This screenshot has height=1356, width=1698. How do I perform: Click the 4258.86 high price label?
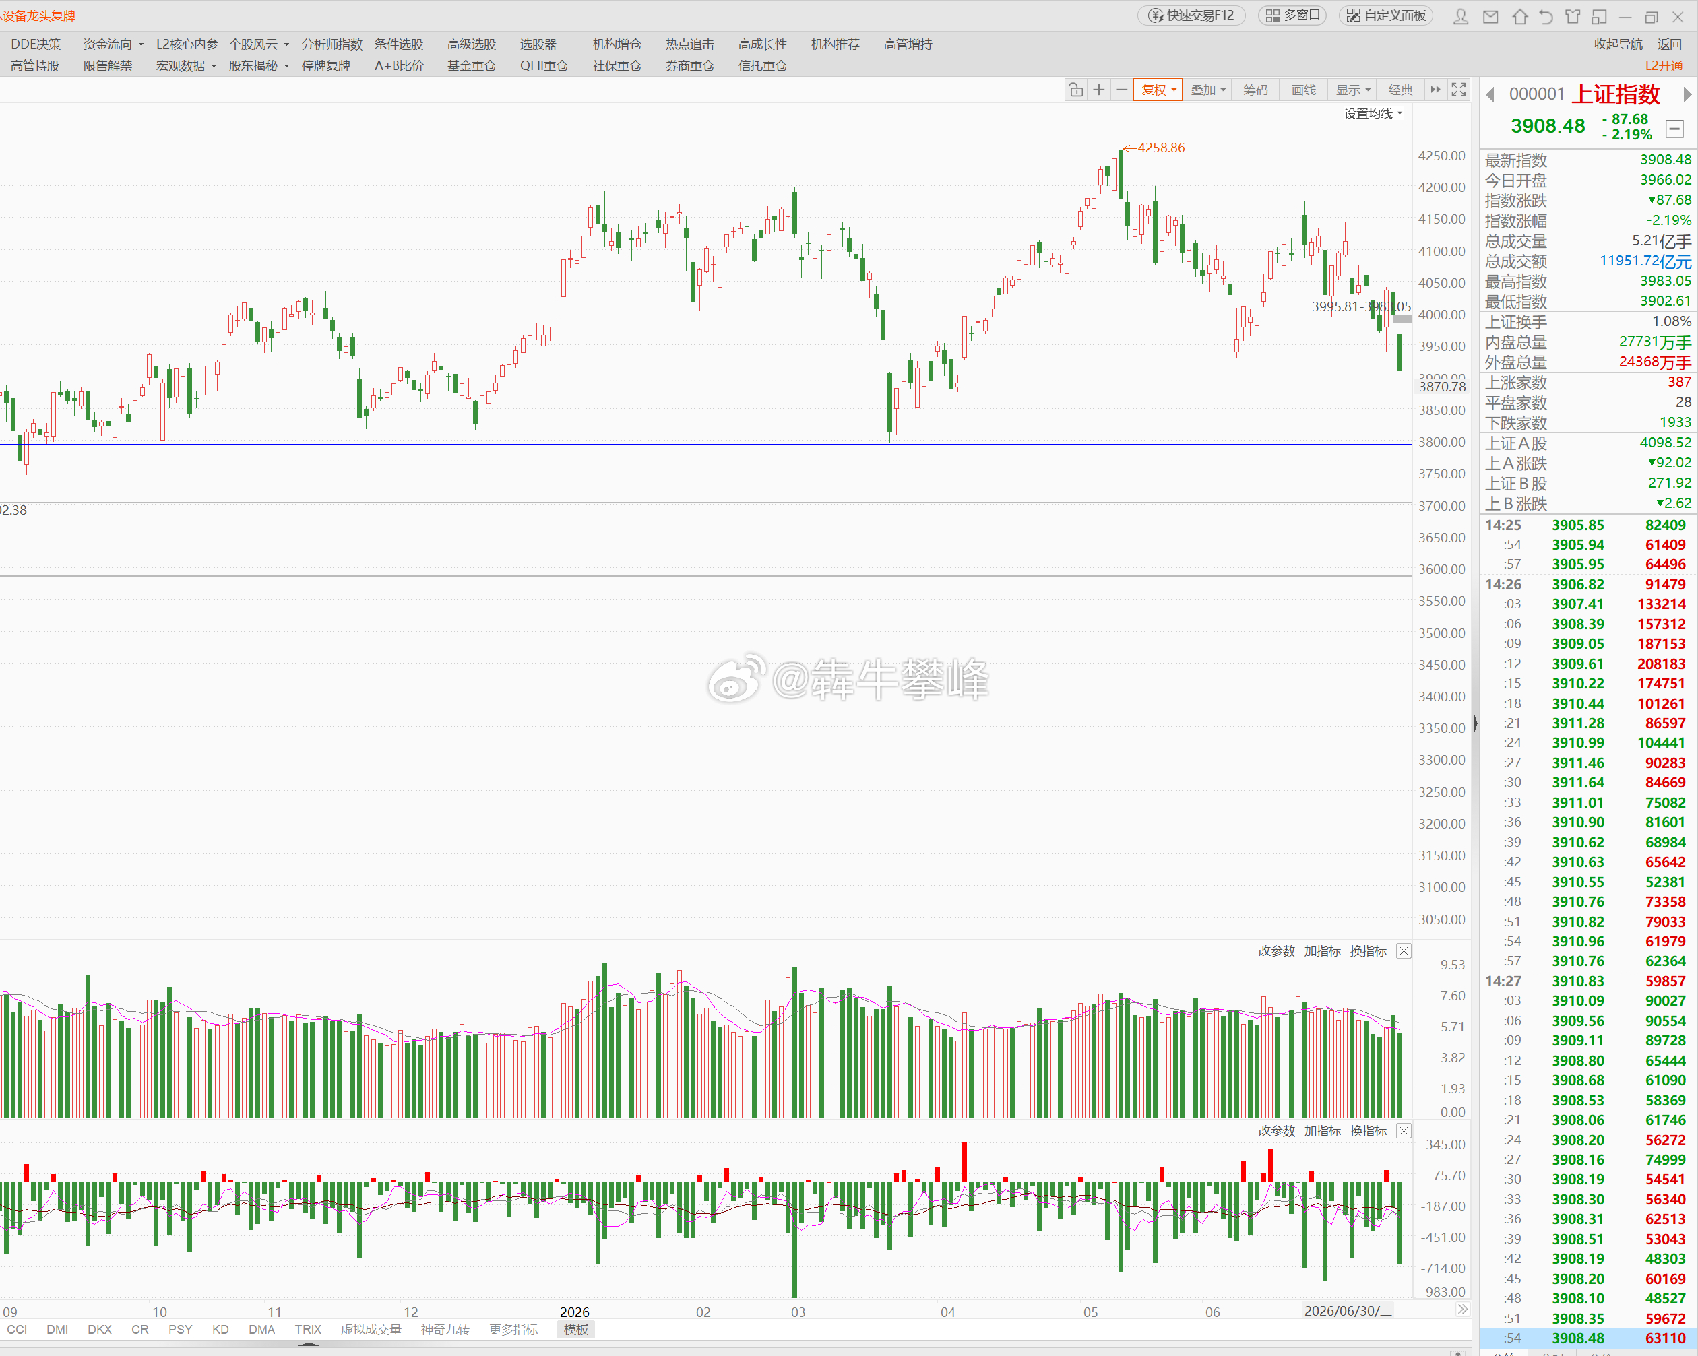(1161, 148)
